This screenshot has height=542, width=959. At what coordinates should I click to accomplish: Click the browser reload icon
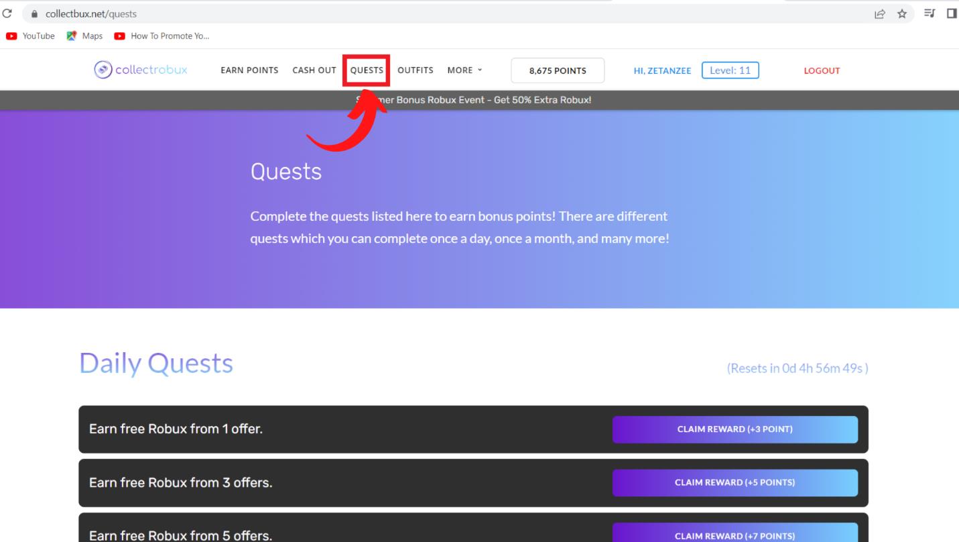tap(7, 13)
